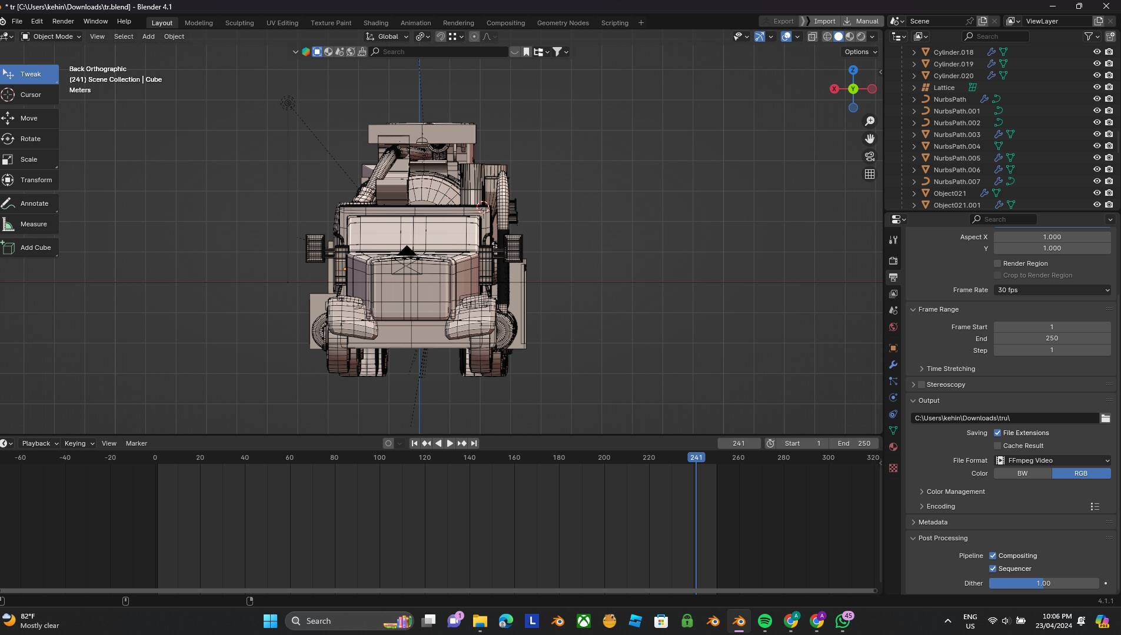Click the Options button in the viewport
1121x635 pixels.
tap(859, 51)
